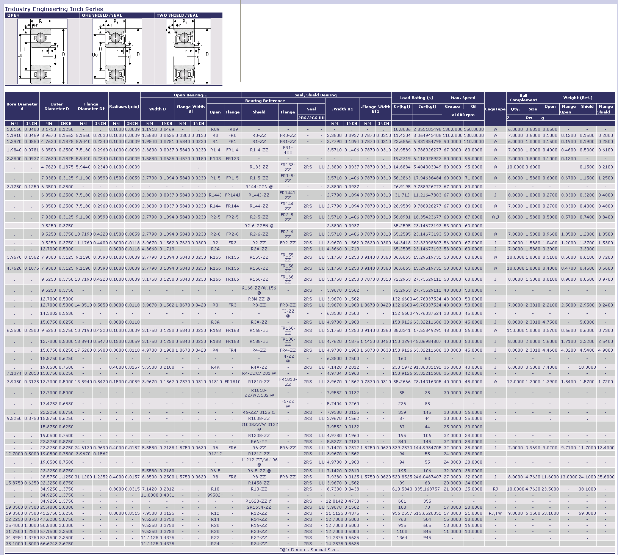Screen dimensions: 618x555
Task: Click the 'R144J' open bearing reference
Action: [x=215, y=195]
